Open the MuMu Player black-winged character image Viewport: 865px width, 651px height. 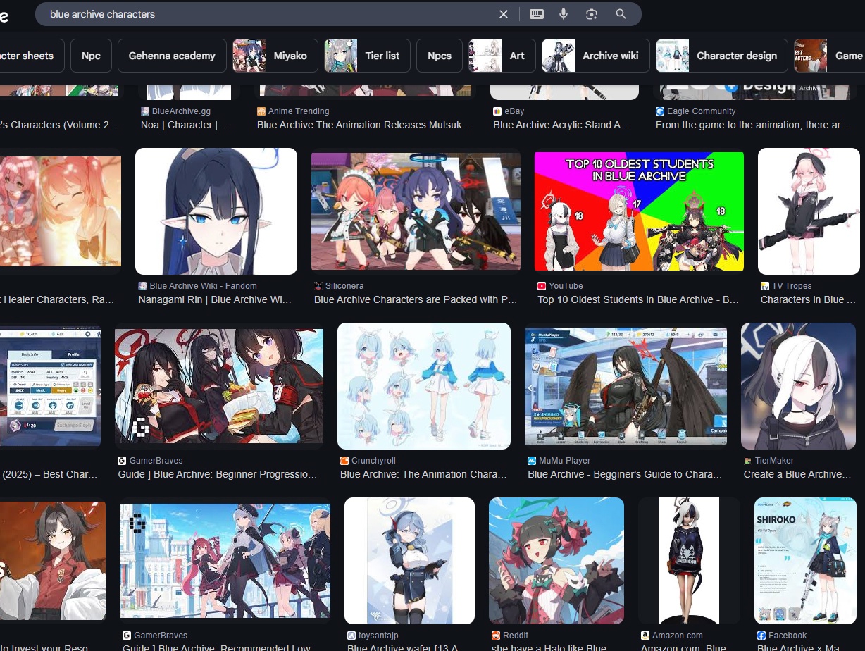click(626, 386)
